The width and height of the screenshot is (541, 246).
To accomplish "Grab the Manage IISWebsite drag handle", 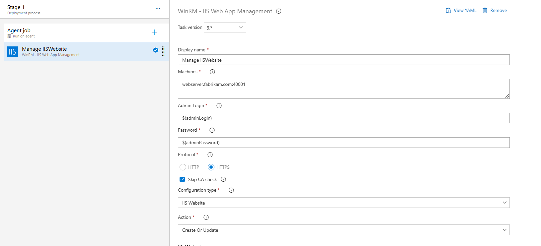I will tap(163, 51).
